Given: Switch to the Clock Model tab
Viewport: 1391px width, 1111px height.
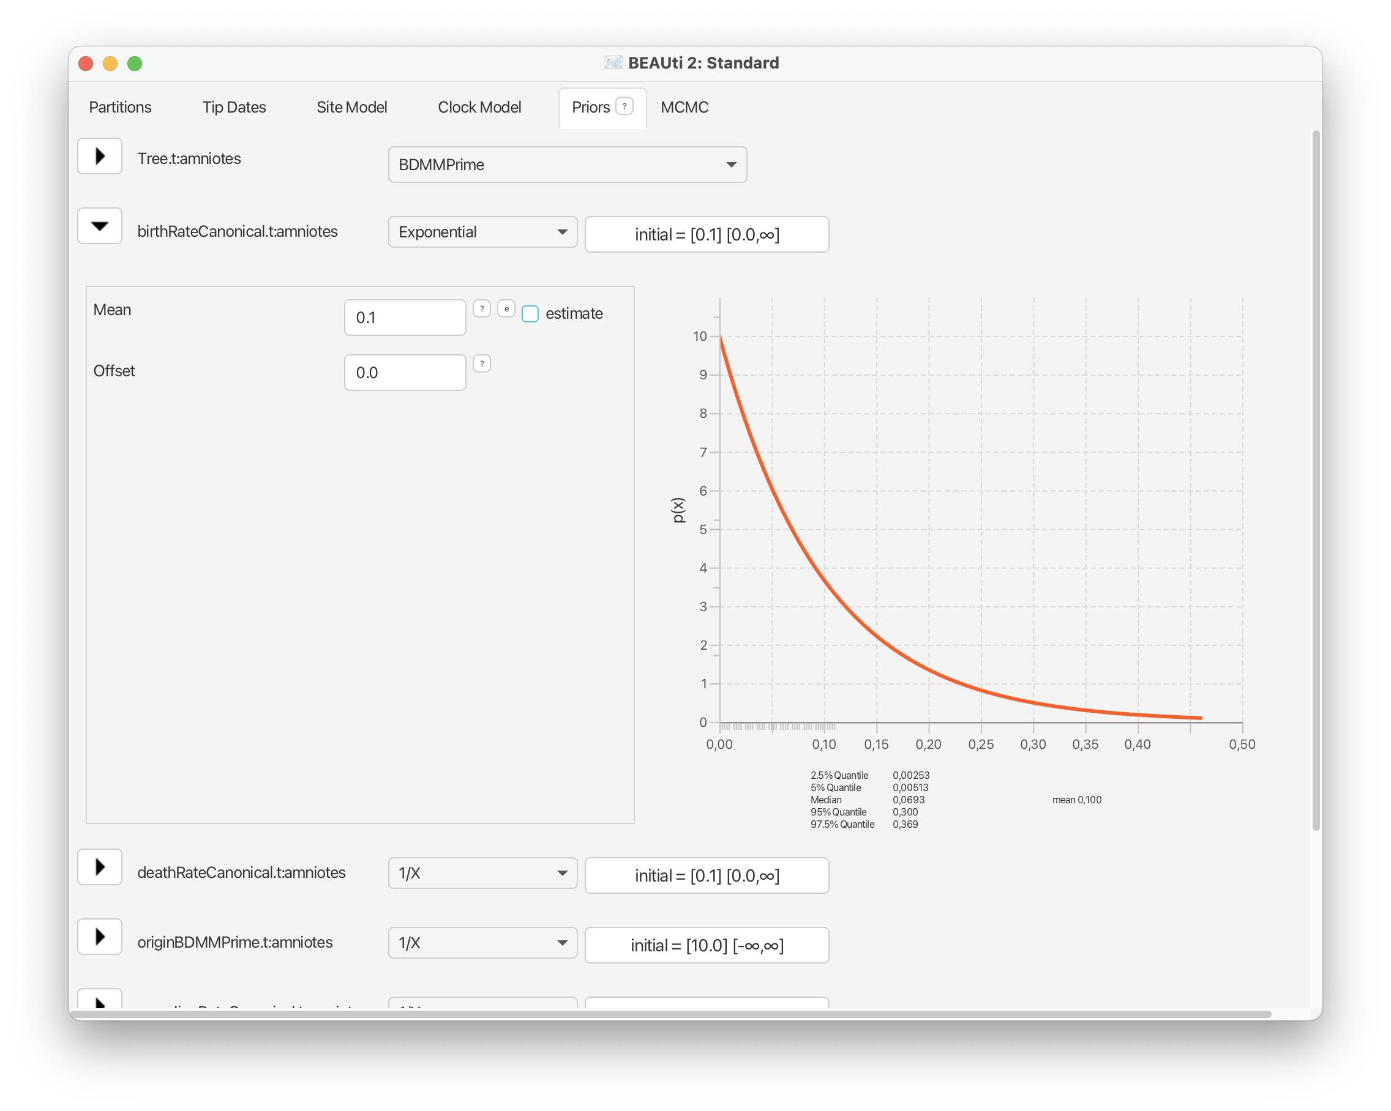Looking at the screenshot, I should click(479, 107).
